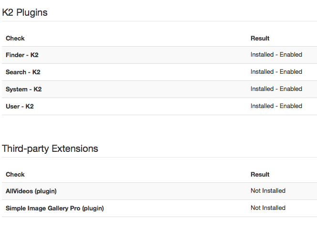Click AllVideos Not Installed status text

pyautogui.click(x=268, y=190)
